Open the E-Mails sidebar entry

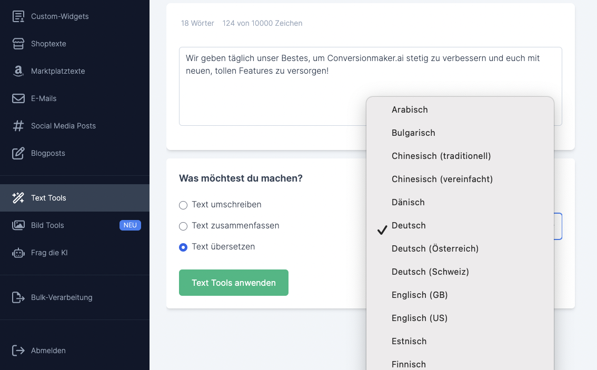(x=75, y=98)
